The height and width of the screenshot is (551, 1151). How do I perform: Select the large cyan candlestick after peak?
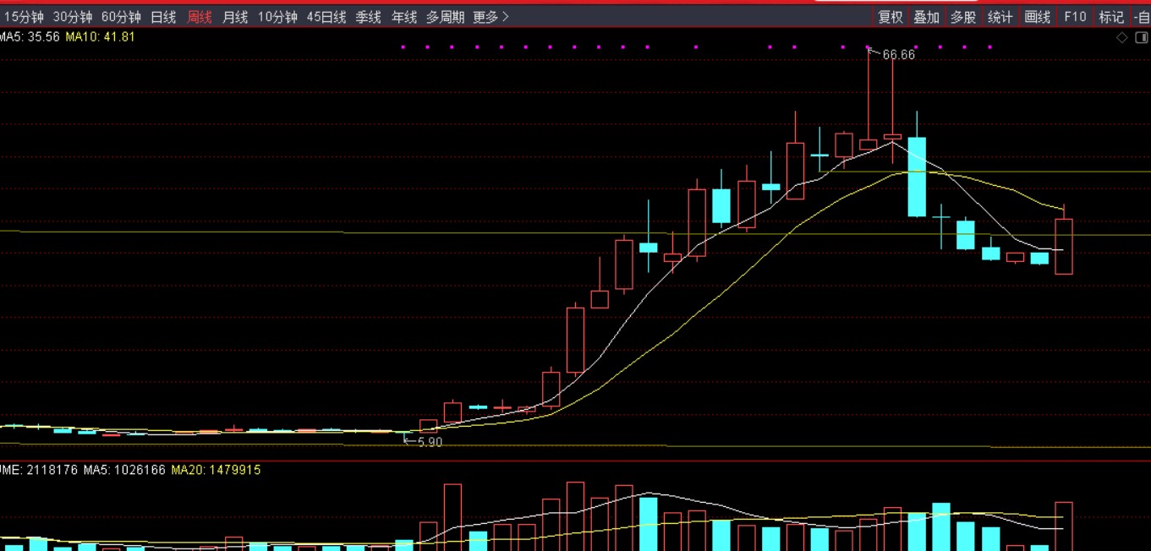click(917, 177)
